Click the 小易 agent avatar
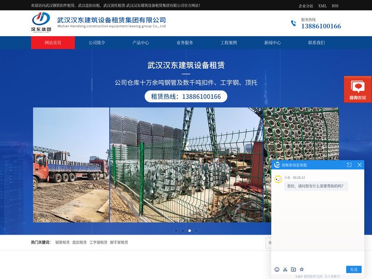 (278, 179)
